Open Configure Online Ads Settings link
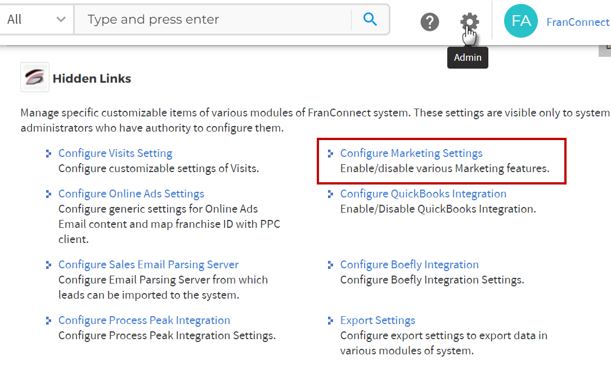Screen dimensions: 611x369 (131, 193)
